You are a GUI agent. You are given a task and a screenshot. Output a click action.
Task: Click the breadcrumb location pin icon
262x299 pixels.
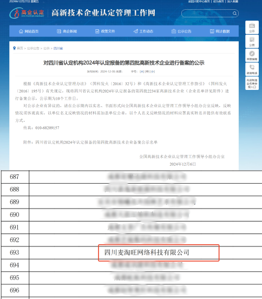[x=14, y=48]
